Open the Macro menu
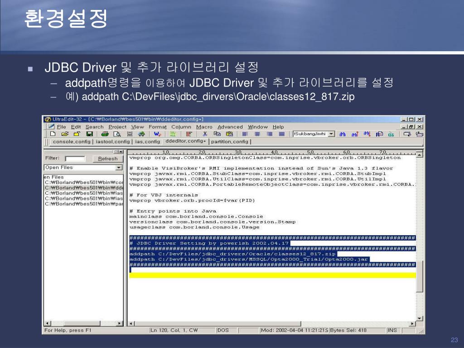The height and width of the screenshot is (348, 464). click(204, 127)
